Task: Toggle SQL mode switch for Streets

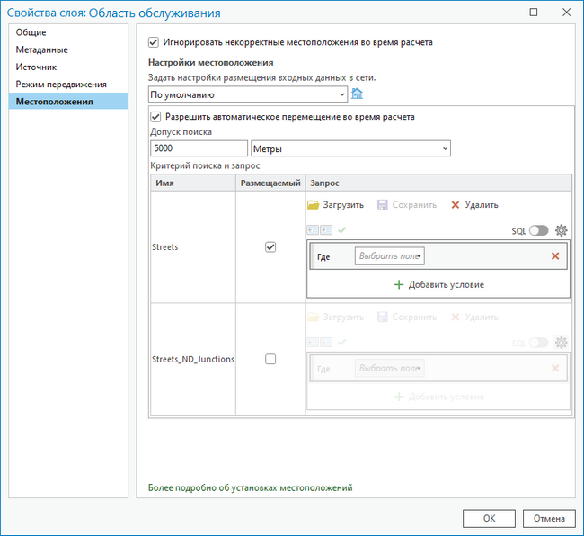Action: (x=538, y=230)
